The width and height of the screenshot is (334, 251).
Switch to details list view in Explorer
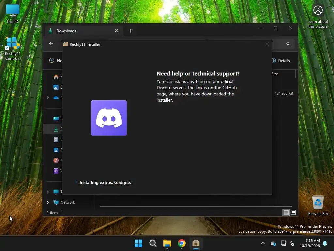coord(286,212)
